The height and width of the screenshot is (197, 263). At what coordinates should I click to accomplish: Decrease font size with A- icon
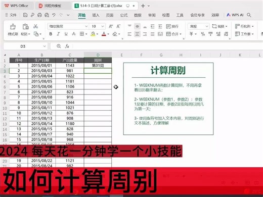118,26
